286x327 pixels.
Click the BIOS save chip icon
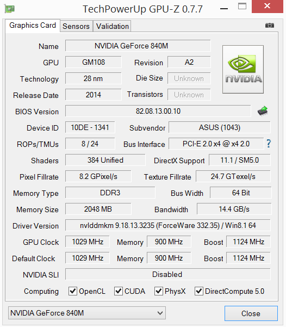point(263,111)
